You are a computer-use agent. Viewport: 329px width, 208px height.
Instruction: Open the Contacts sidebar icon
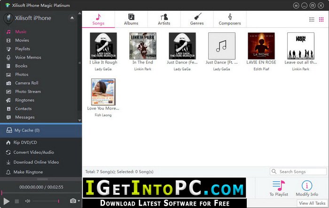(x=8, y=109)
